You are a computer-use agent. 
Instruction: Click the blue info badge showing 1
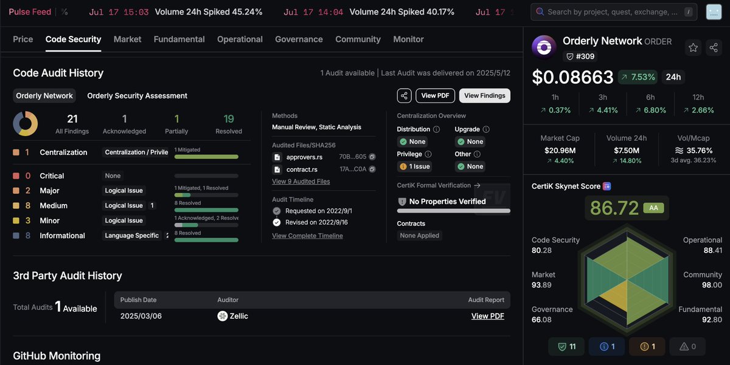click(607, 346)
